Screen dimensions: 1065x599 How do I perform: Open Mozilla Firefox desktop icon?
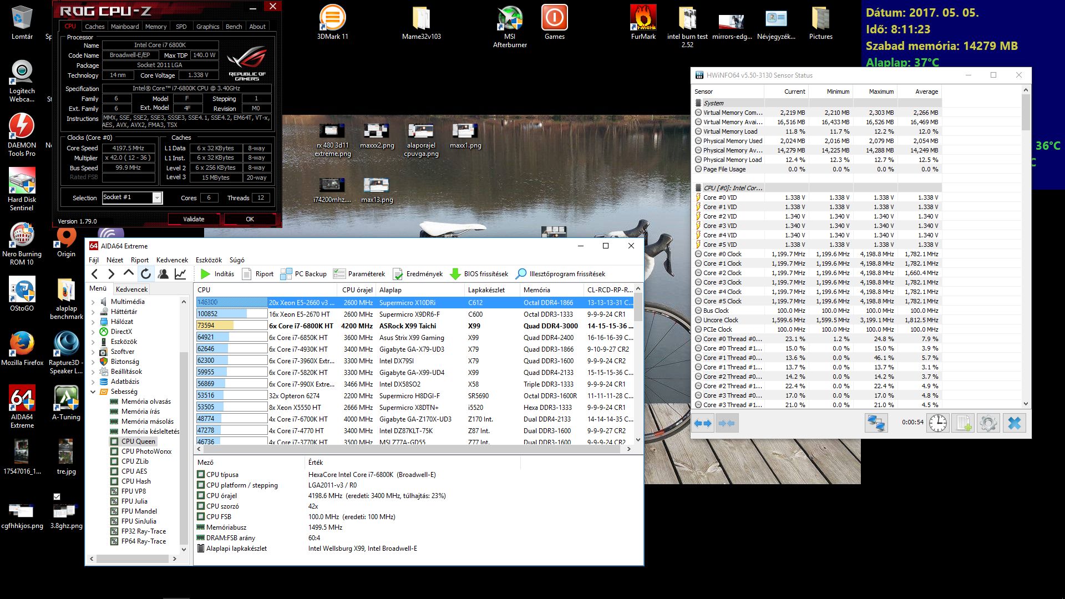pyautogui.click(x=22, y=348)
